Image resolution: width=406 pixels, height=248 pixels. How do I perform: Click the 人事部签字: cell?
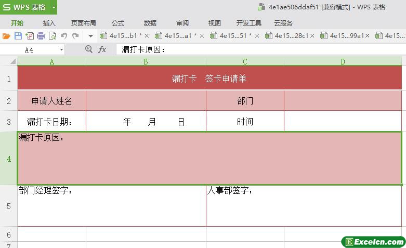tap(304, 206)
